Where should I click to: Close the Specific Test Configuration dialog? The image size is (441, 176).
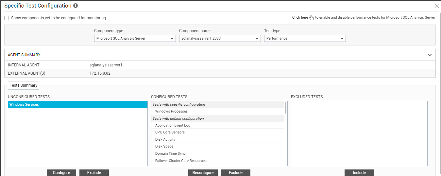436,6
